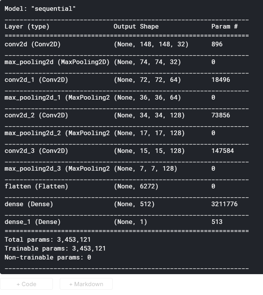263x295 pixels.
Task: Click parameter count 147584
Action: [x=223, y=151]
